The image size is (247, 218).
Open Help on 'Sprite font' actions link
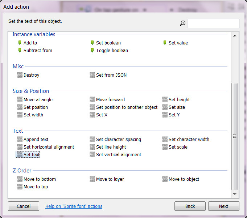pos(74,206)
